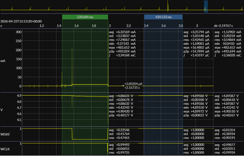Click the integral +1.43197 µC value
The image size is (244, 156).
(196, 55)
